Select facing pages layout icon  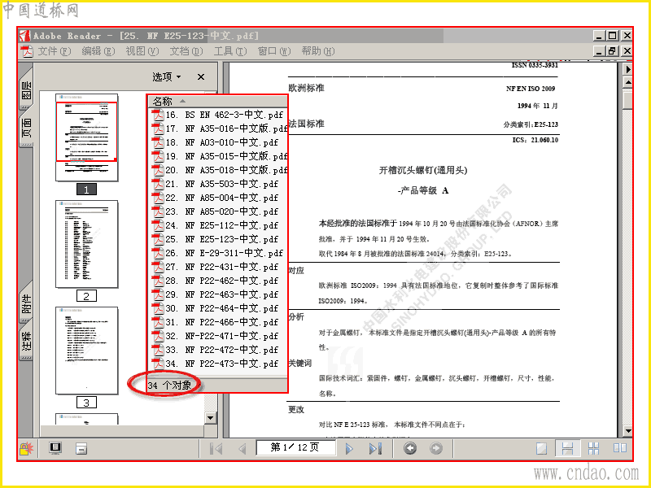pos(620,449)
